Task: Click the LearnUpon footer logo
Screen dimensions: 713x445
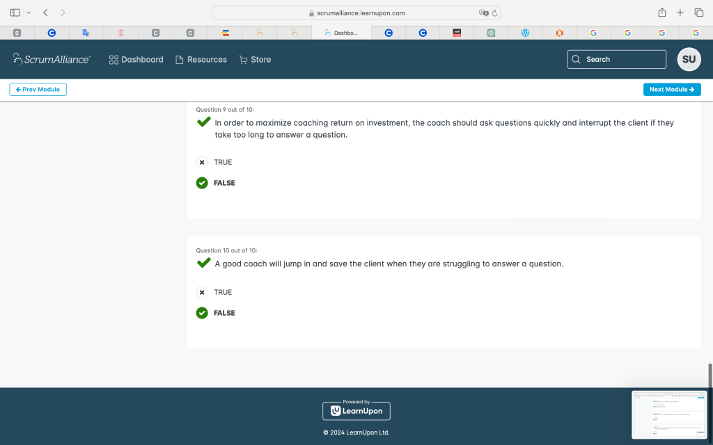Action: [x=356, y=410]
